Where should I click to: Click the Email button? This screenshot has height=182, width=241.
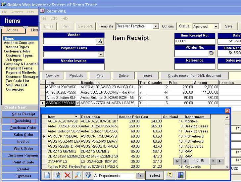(x=49, y=26)
